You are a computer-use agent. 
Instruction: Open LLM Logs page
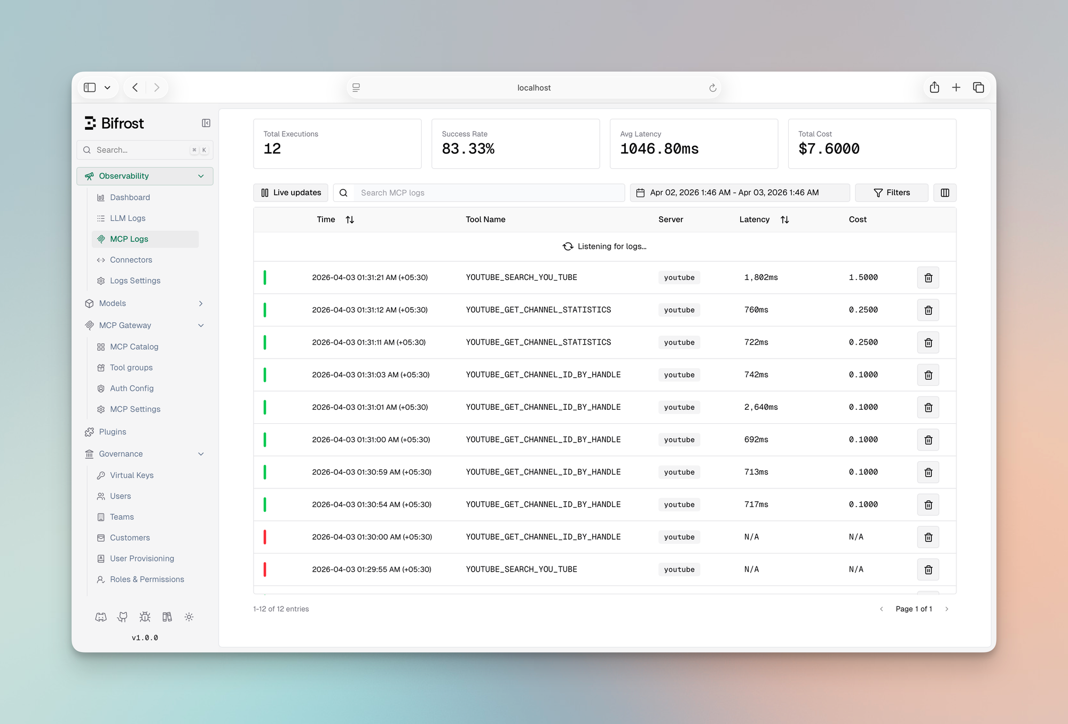[128, 219]
